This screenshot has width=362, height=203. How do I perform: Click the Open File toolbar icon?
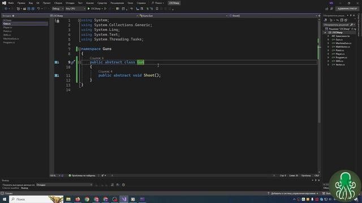click(24, 9)
